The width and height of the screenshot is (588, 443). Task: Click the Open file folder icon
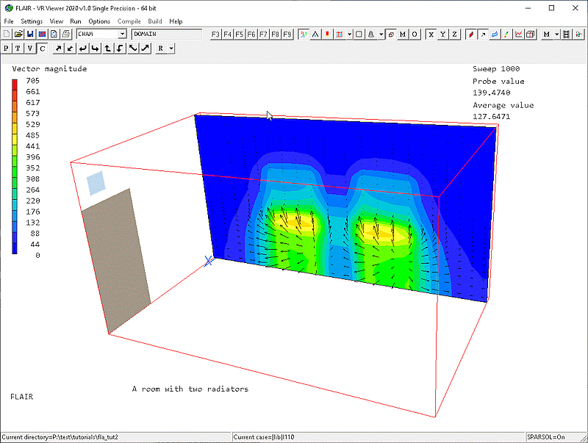tap(18, 34)
